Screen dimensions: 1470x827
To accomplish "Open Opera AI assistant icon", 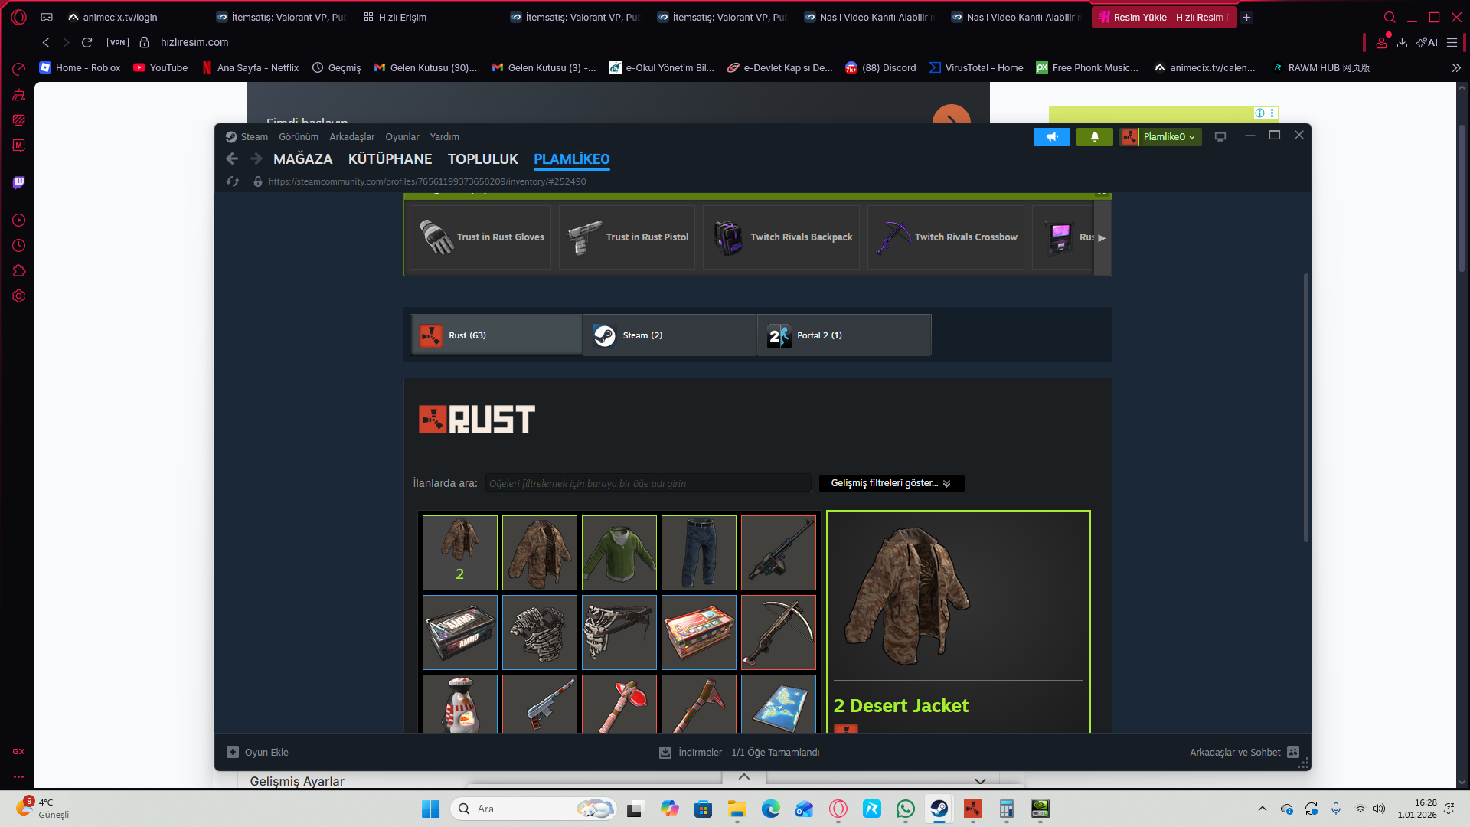I will pyautogui.click(x=1427, y=43).
